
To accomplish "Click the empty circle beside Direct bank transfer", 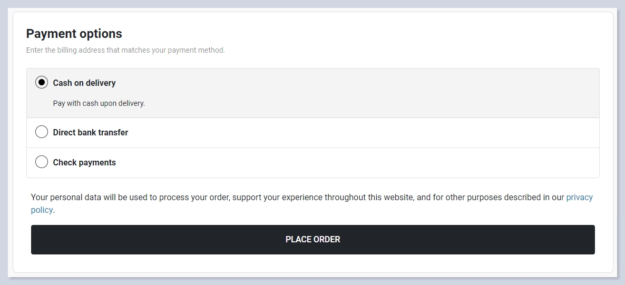I will 42,132.
